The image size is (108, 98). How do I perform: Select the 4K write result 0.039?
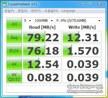click(x=82, y=64)
